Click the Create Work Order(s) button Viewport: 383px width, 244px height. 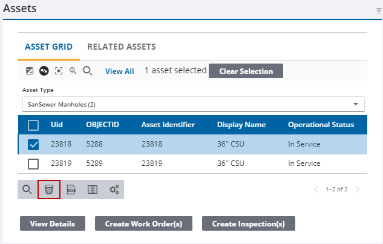[143, 223]
